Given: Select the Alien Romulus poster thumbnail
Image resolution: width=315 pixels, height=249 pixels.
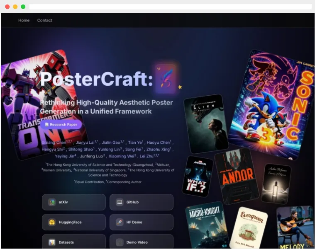Looking at the screenshot, I should pyautogui.click(x=206, y=124).
